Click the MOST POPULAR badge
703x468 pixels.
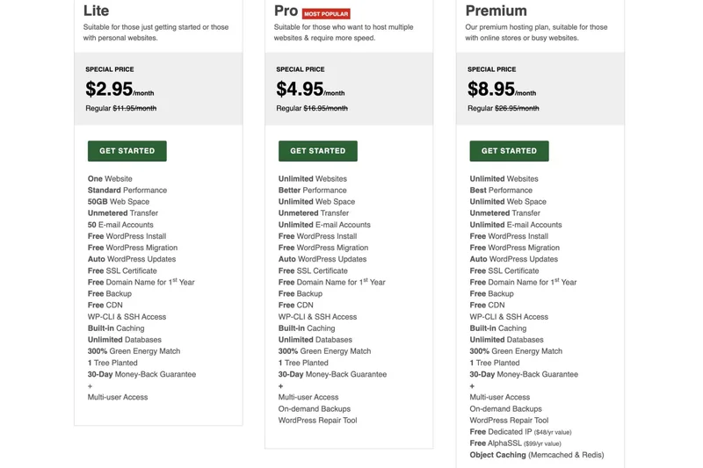[x=326, y=14]
